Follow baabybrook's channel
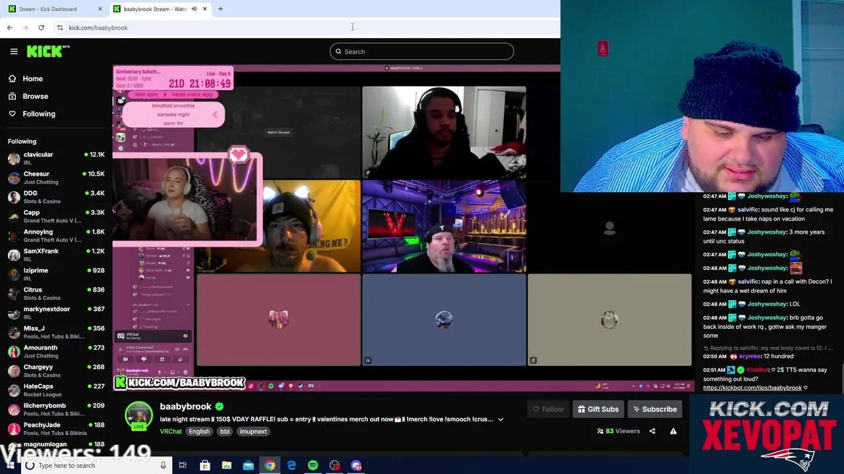Image resolution: width=844 pixels, height=474 pixels. tap(548, 409)
